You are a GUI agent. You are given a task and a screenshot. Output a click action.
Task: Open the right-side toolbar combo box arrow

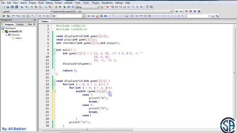click(209, 16)
